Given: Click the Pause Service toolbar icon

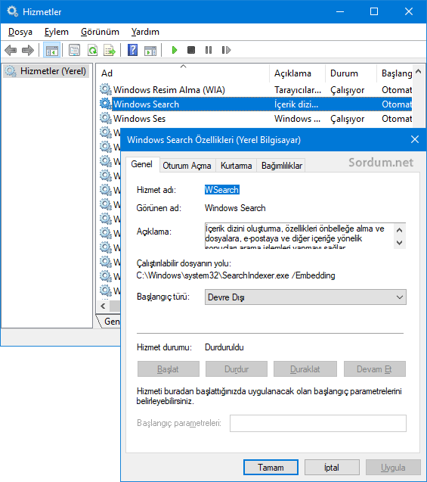Looking at the screenshot, I should (x=209, y=50).
